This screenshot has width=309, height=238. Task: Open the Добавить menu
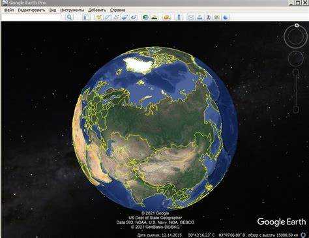tap(97, 10)
